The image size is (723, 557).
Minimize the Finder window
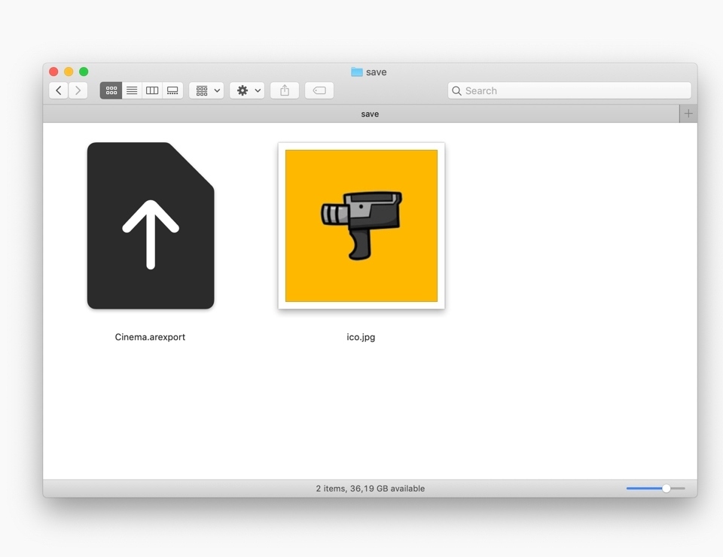point(69,72)
